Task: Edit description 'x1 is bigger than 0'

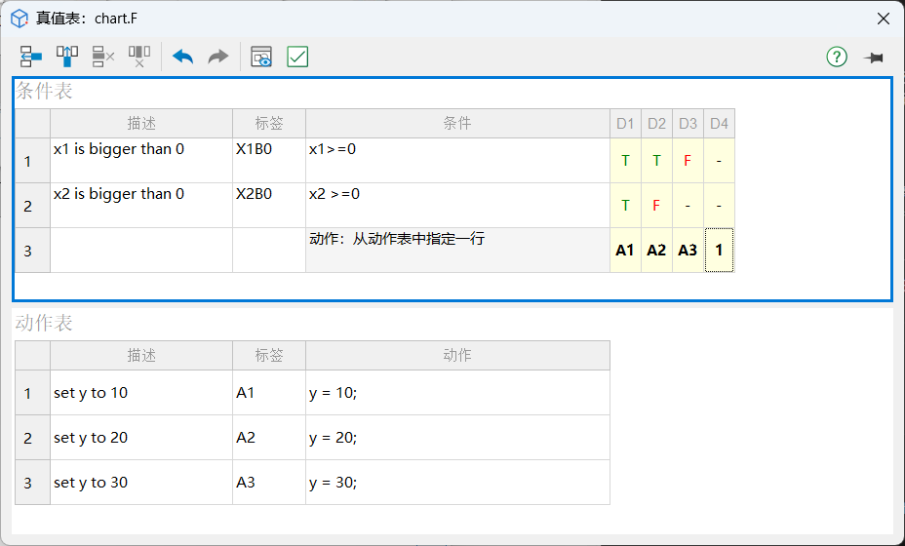Action: [140, 160]
